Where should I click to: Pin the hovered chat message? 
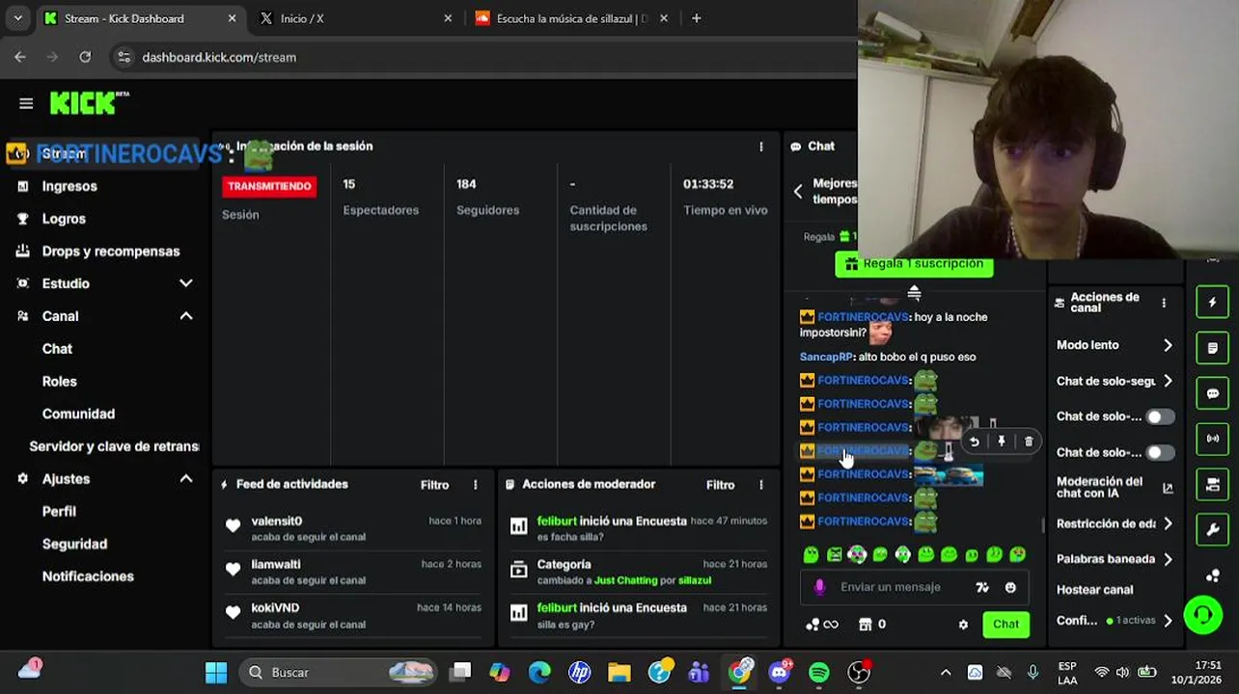tap(1002, 441)
